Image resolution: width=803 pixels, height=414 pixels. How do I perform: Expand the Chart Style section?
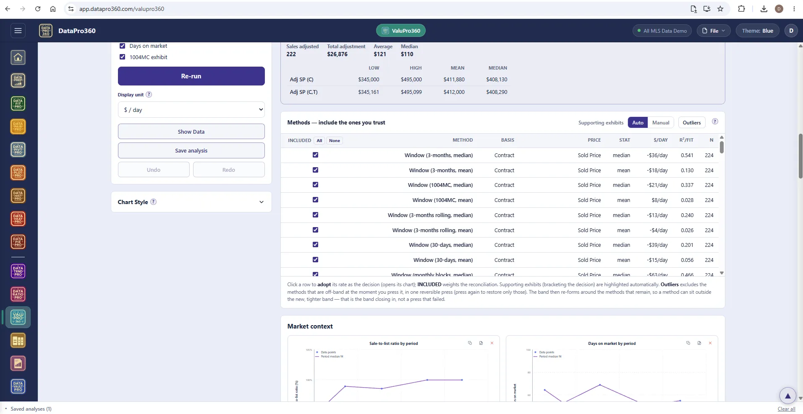[x=191, y=202]
